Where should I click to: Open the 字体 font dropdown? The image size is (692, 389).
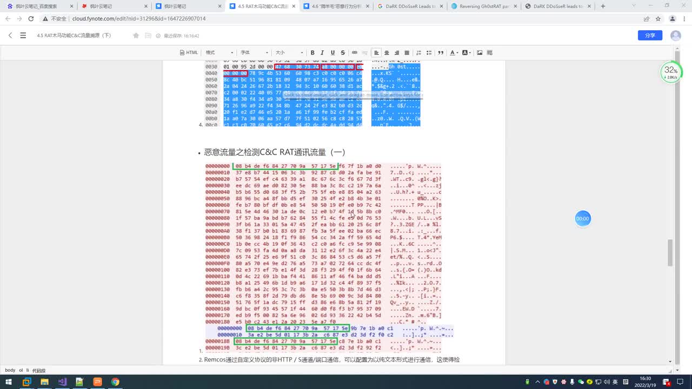pos(254,52)
